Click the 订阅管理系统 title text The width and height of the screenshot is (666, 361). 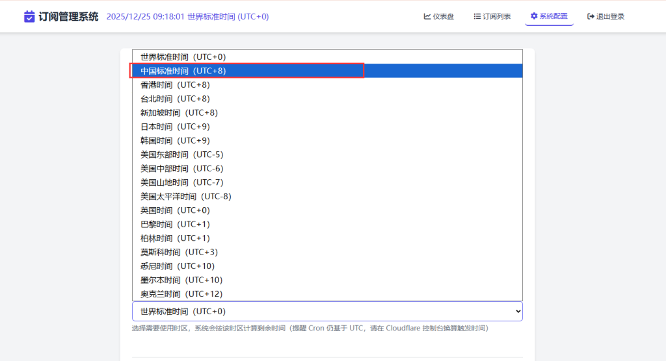pyautogui.click(x=69, y=16)
